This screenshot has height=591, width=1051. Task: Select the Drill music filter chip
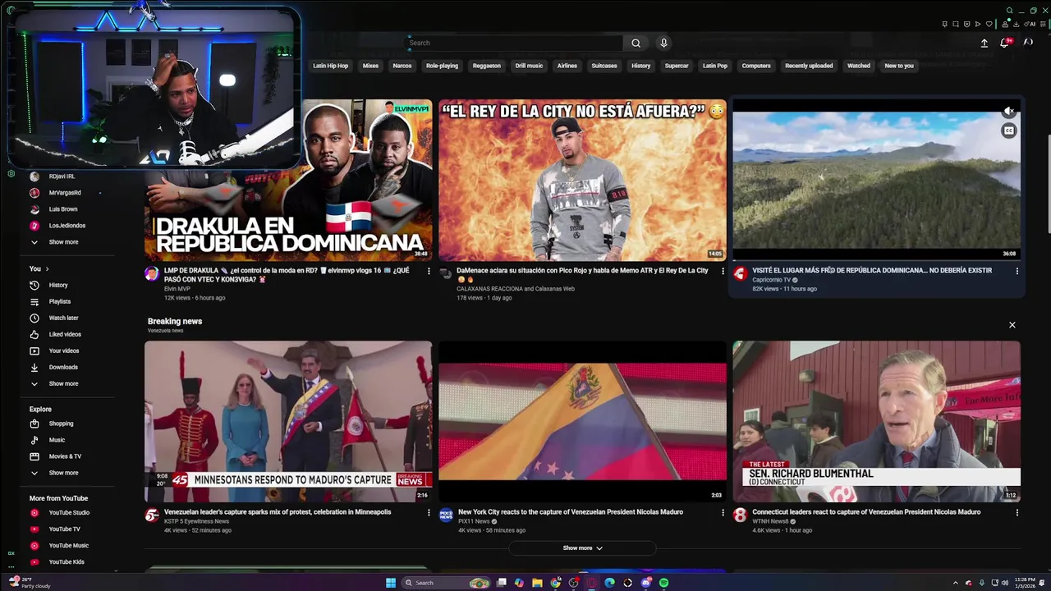click(x=529, y=66)
